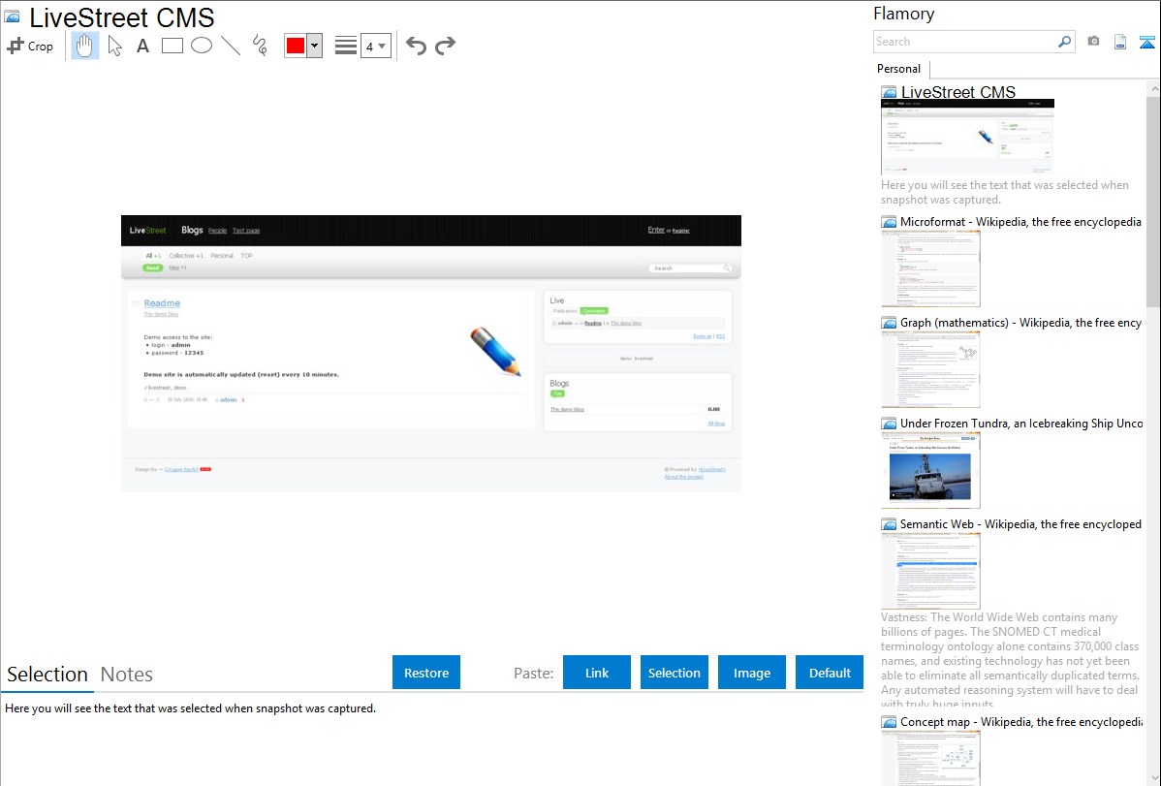Screen dimensions: 1161x786
Task: Click the Vastness description text
Action: pyautogui.click(x=1010, y=660)
